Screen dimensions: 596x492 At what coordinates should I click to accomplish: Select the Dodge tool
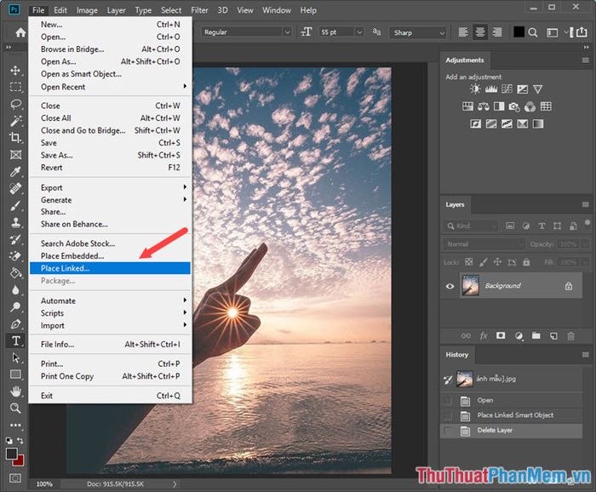[x=15, y=306]
